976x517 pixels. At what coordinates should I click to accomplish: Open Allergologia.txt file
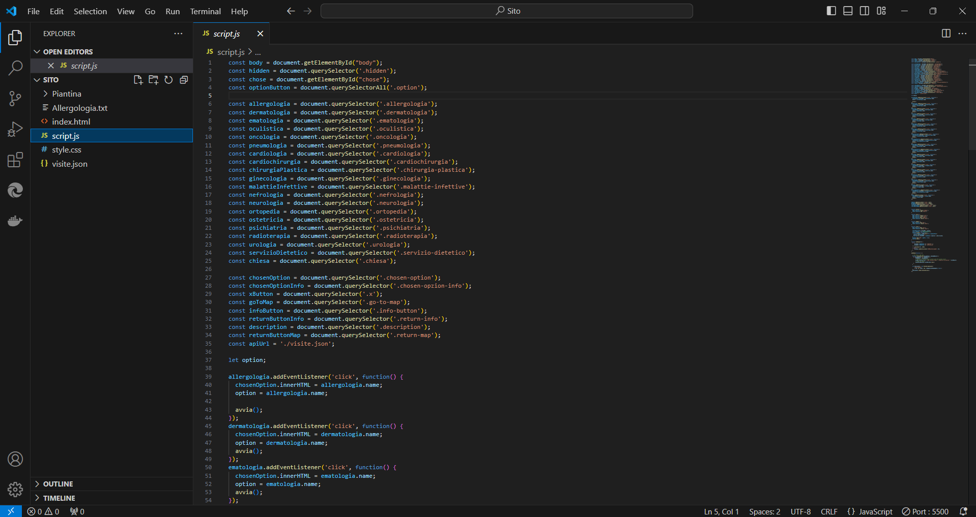click(112, 108)
